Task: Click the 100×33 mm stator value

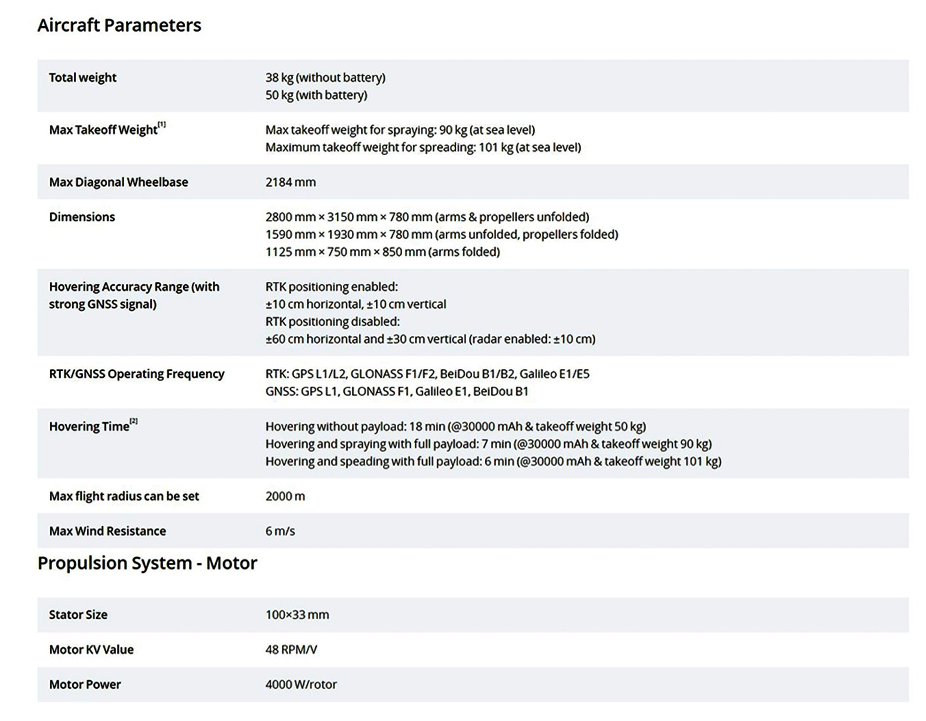Action: 297,615
